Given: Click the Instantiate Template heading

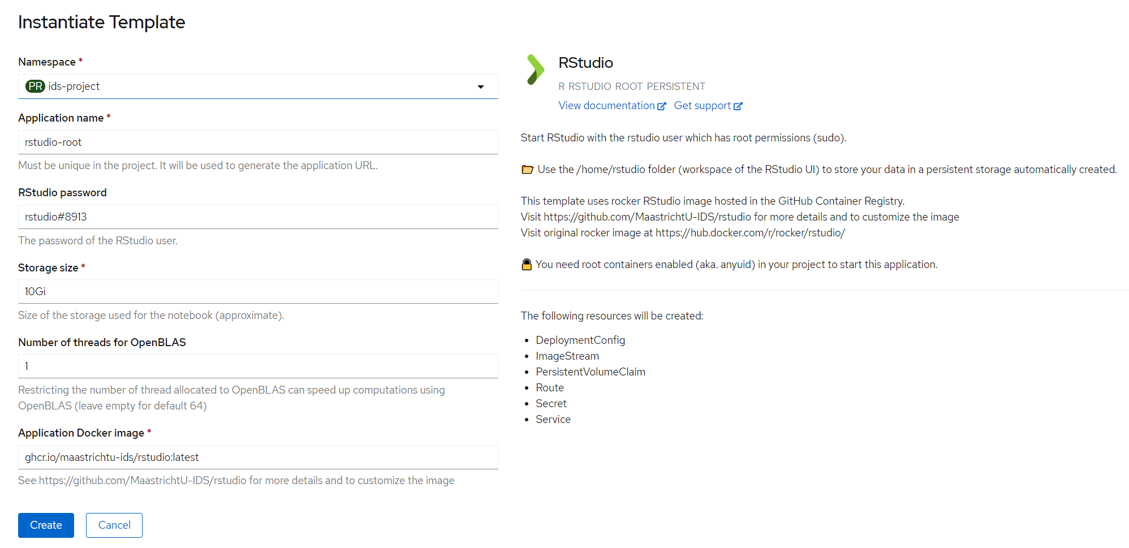Looking at the screenshot, I should pyautogui.click(x=102, y=22).
